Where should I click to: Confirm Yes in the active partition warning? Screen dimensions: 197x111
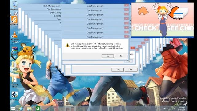click(108, 56)
